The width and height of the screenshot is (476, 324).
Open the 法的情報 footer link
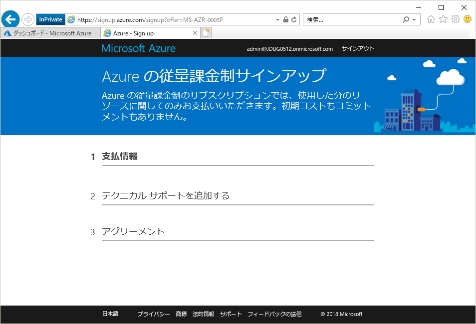(204, 314)
